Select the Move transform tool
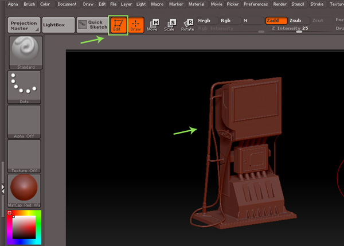The width and height of the screenshot is (344, 246). pyautogui.click(x=153, y=25)
